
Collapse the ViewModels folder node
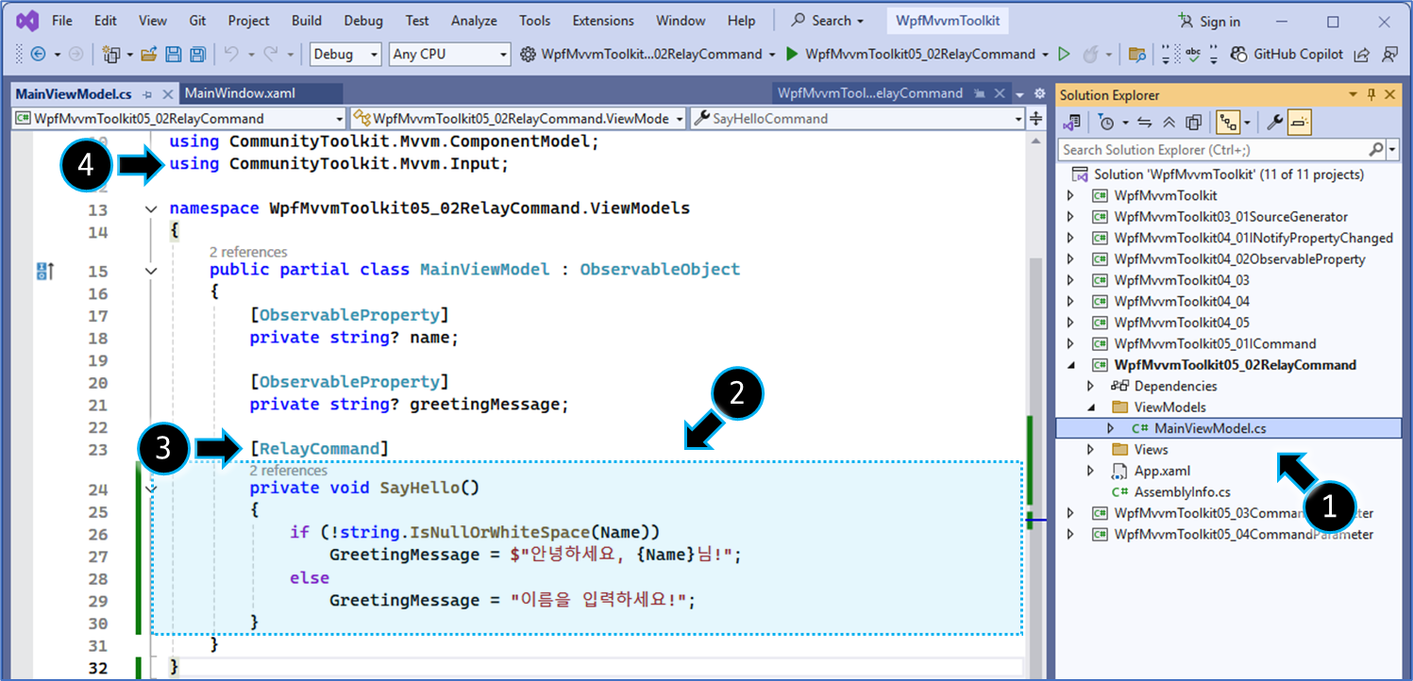[1091, 407]
